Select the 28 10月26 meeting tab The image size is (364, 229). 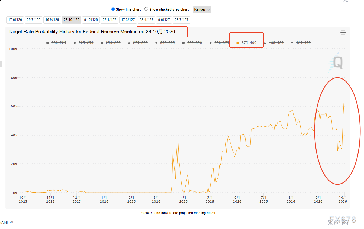click(x=72, y=20)
